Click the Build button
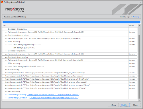143x109 pixels. 124,105
